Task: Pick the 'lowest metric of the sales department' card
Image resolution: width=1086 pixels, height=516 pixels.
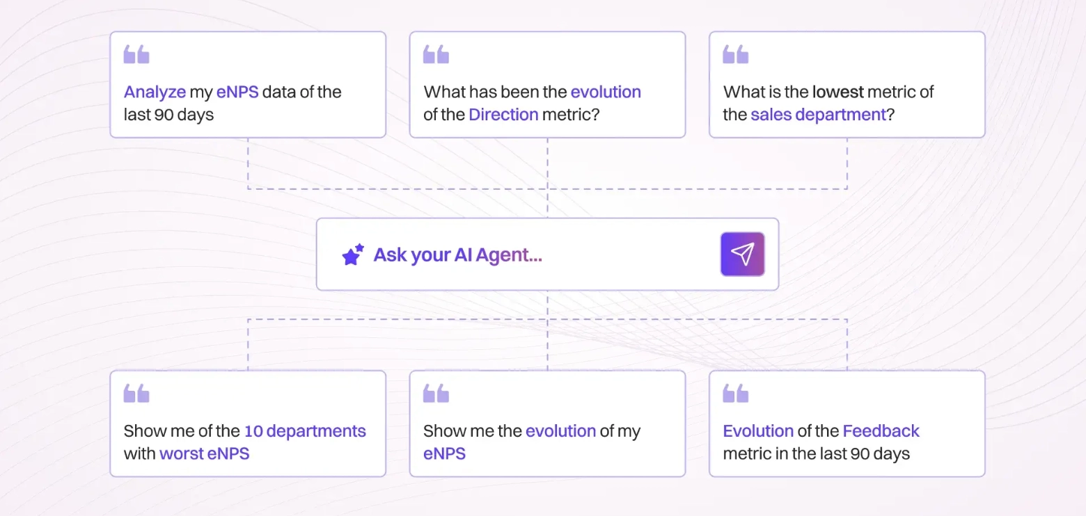Action: [847, 85]
